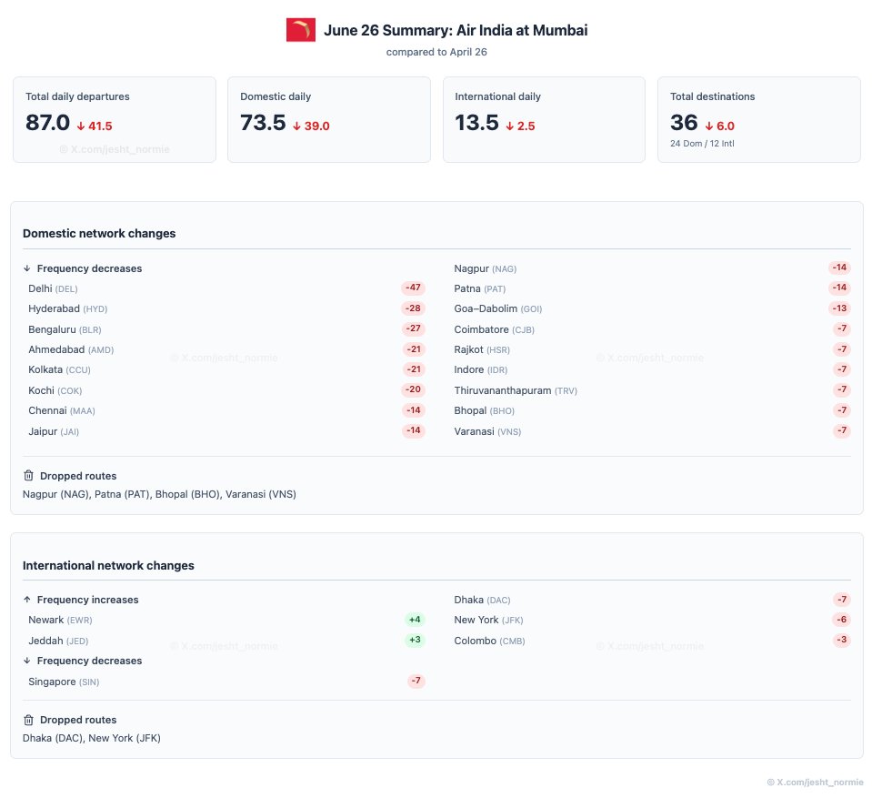Select the Total daily departures card value 87.0
This screenshot has height=798, width=872.
coord(48,123)
